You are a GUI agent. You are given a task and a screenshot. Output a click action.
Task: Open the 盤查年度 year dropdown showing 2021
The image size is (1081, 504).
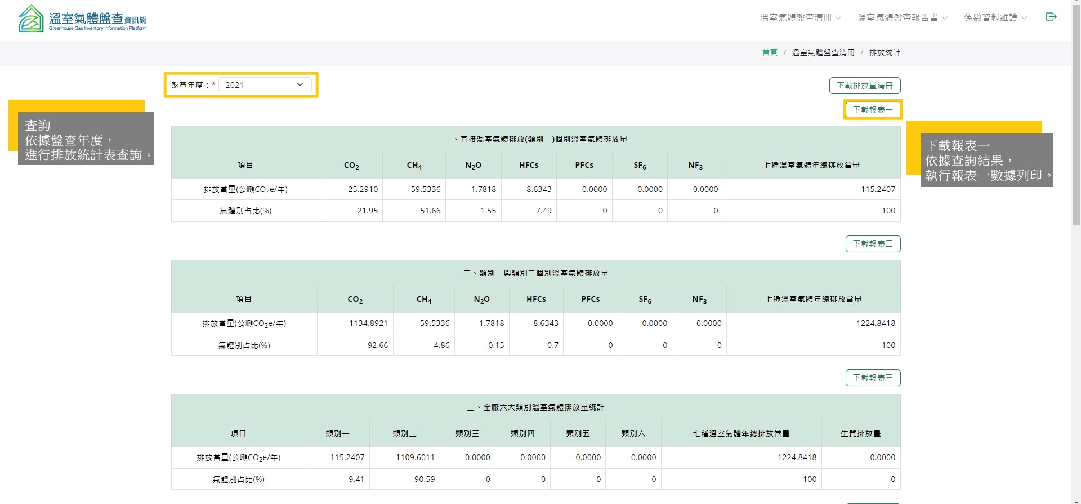[x=265, y=85]
